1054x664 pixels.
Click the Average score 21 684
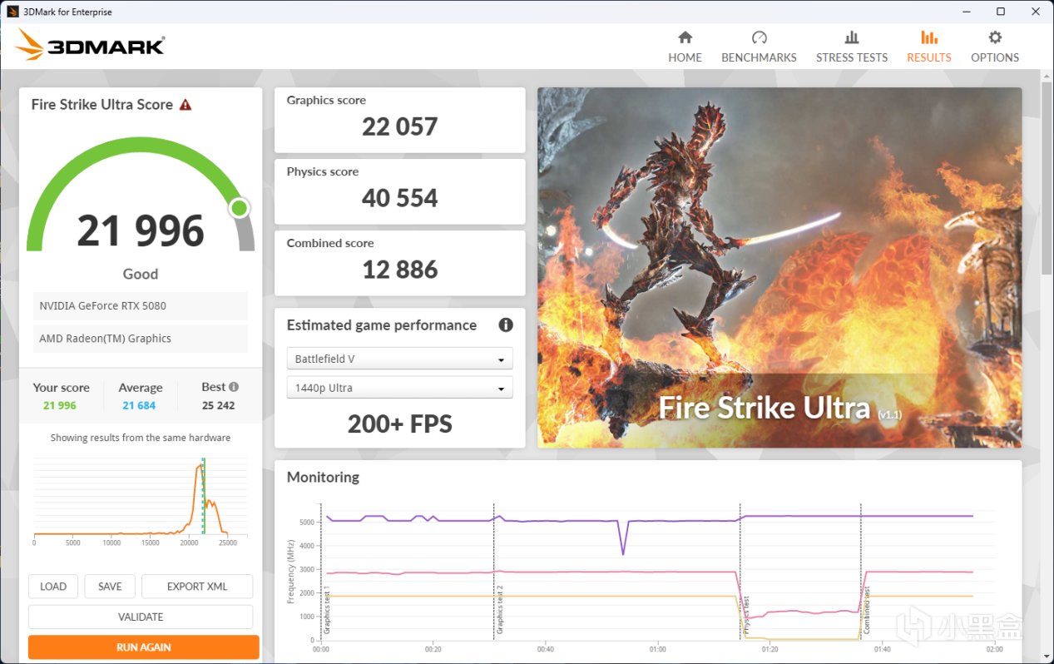point(139,405)
